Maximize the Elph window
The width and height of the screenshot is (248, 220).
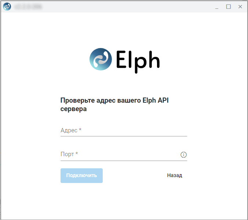pos(229,7)
